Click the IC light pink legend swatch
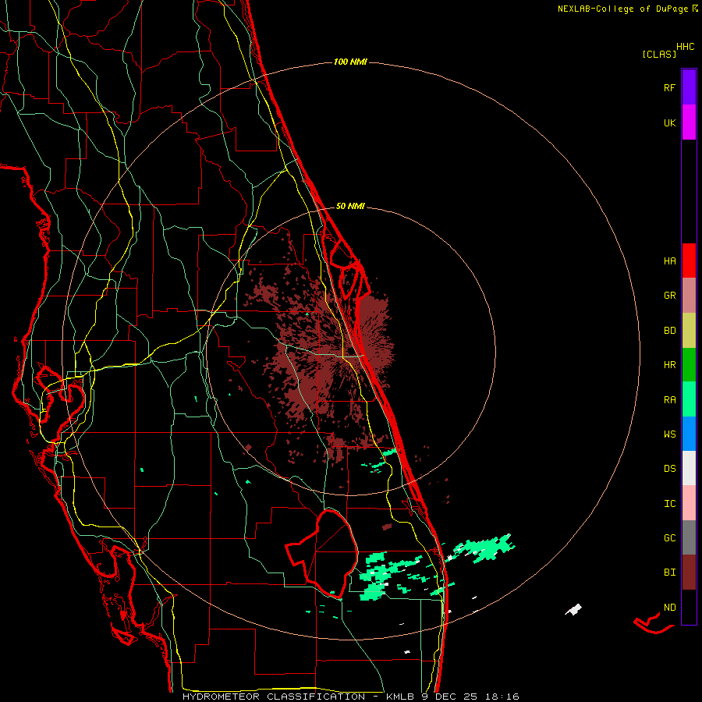 (x=689, y=503)
